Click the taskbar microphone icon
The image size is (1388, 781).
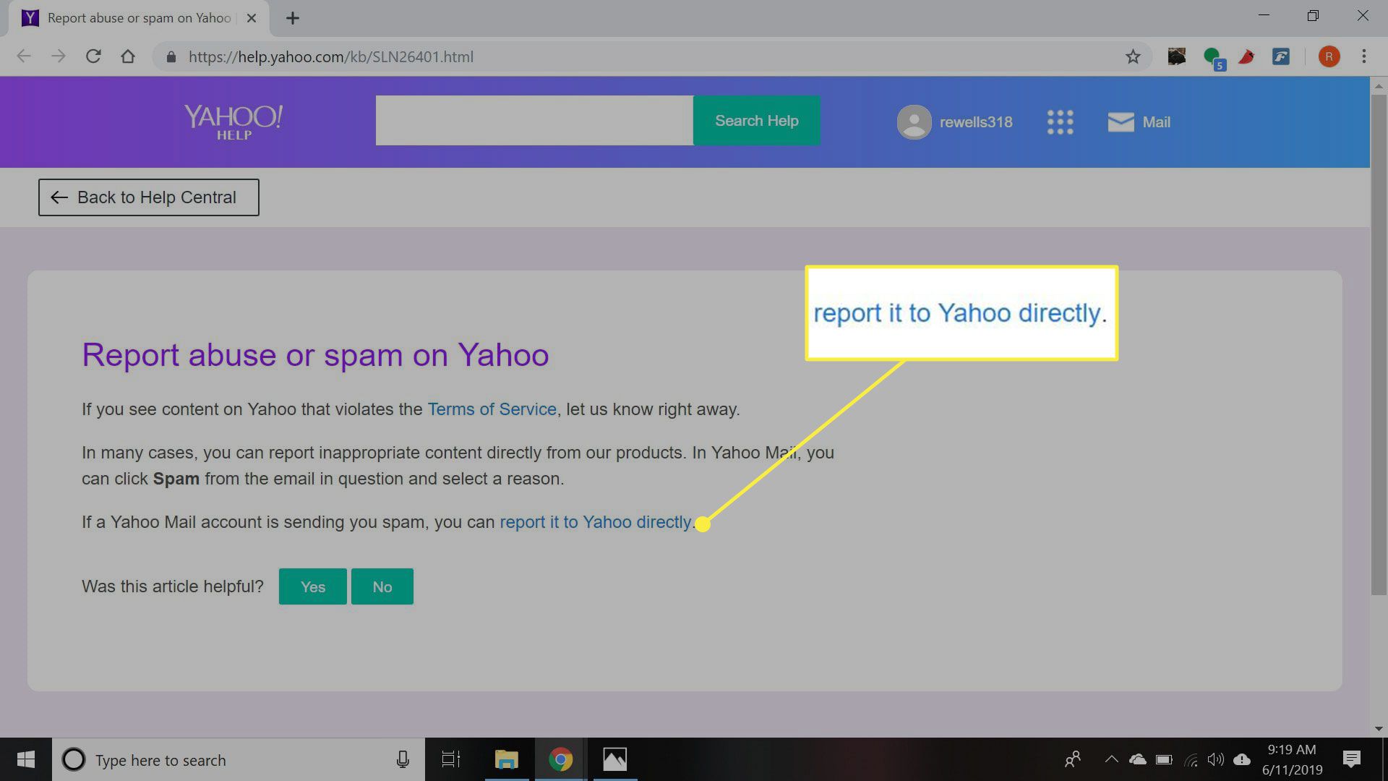403,759
